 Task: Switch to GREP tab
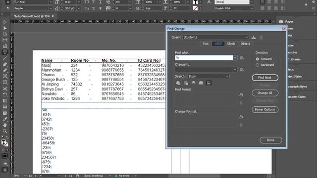(218, 44)
